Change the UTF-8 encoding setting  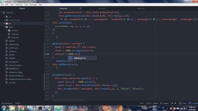(148, 103)
